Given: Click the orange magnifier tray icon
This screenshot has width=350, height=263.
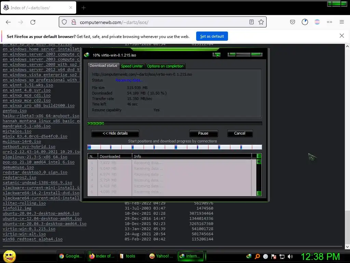Looking at the screenshot, I should pyautogui.click(x=257, y=256).
